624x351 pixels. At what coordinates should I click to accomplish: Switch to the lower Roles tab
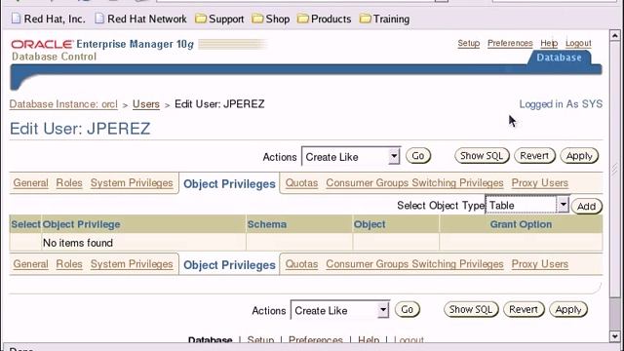[69, 264]
